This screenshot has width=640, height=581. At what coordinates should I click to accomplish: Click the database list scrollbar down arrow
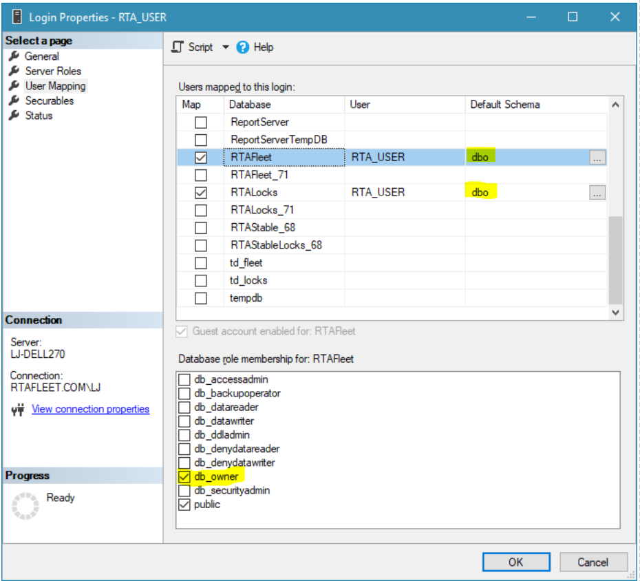615,313
